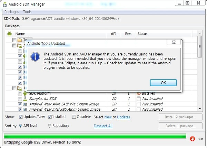
Task: Close the Android Tools Updated dialog
Action: 174,42
